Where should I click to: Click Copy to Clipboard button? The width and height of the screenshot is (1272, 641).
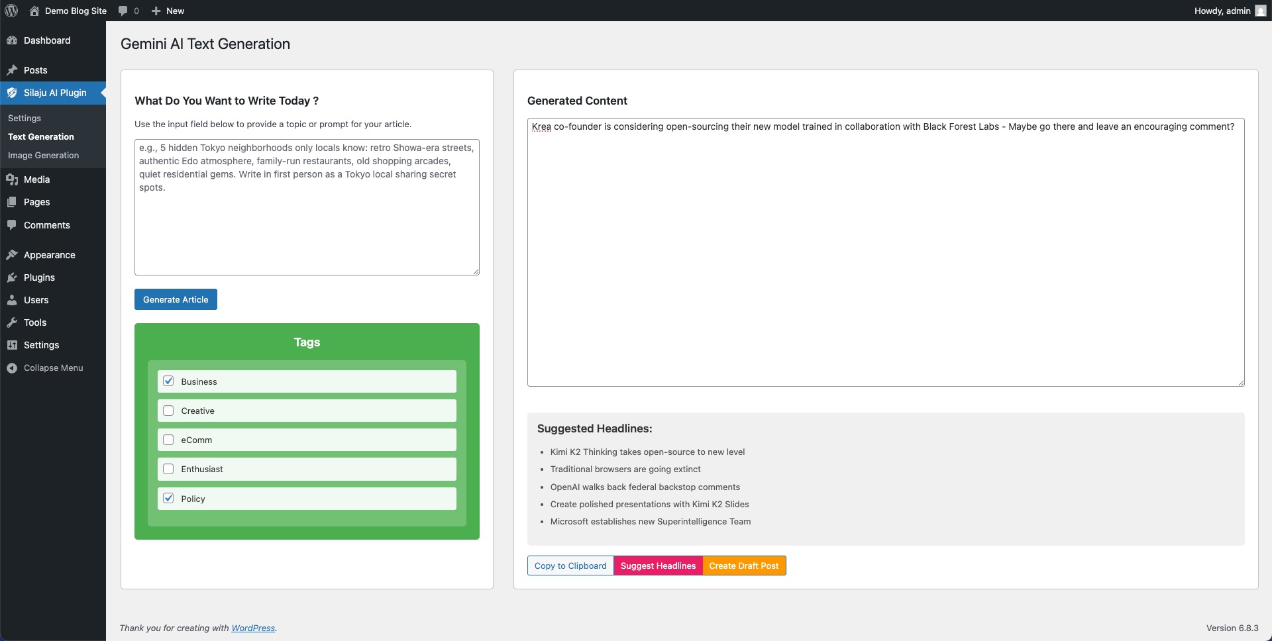(570, 566)
